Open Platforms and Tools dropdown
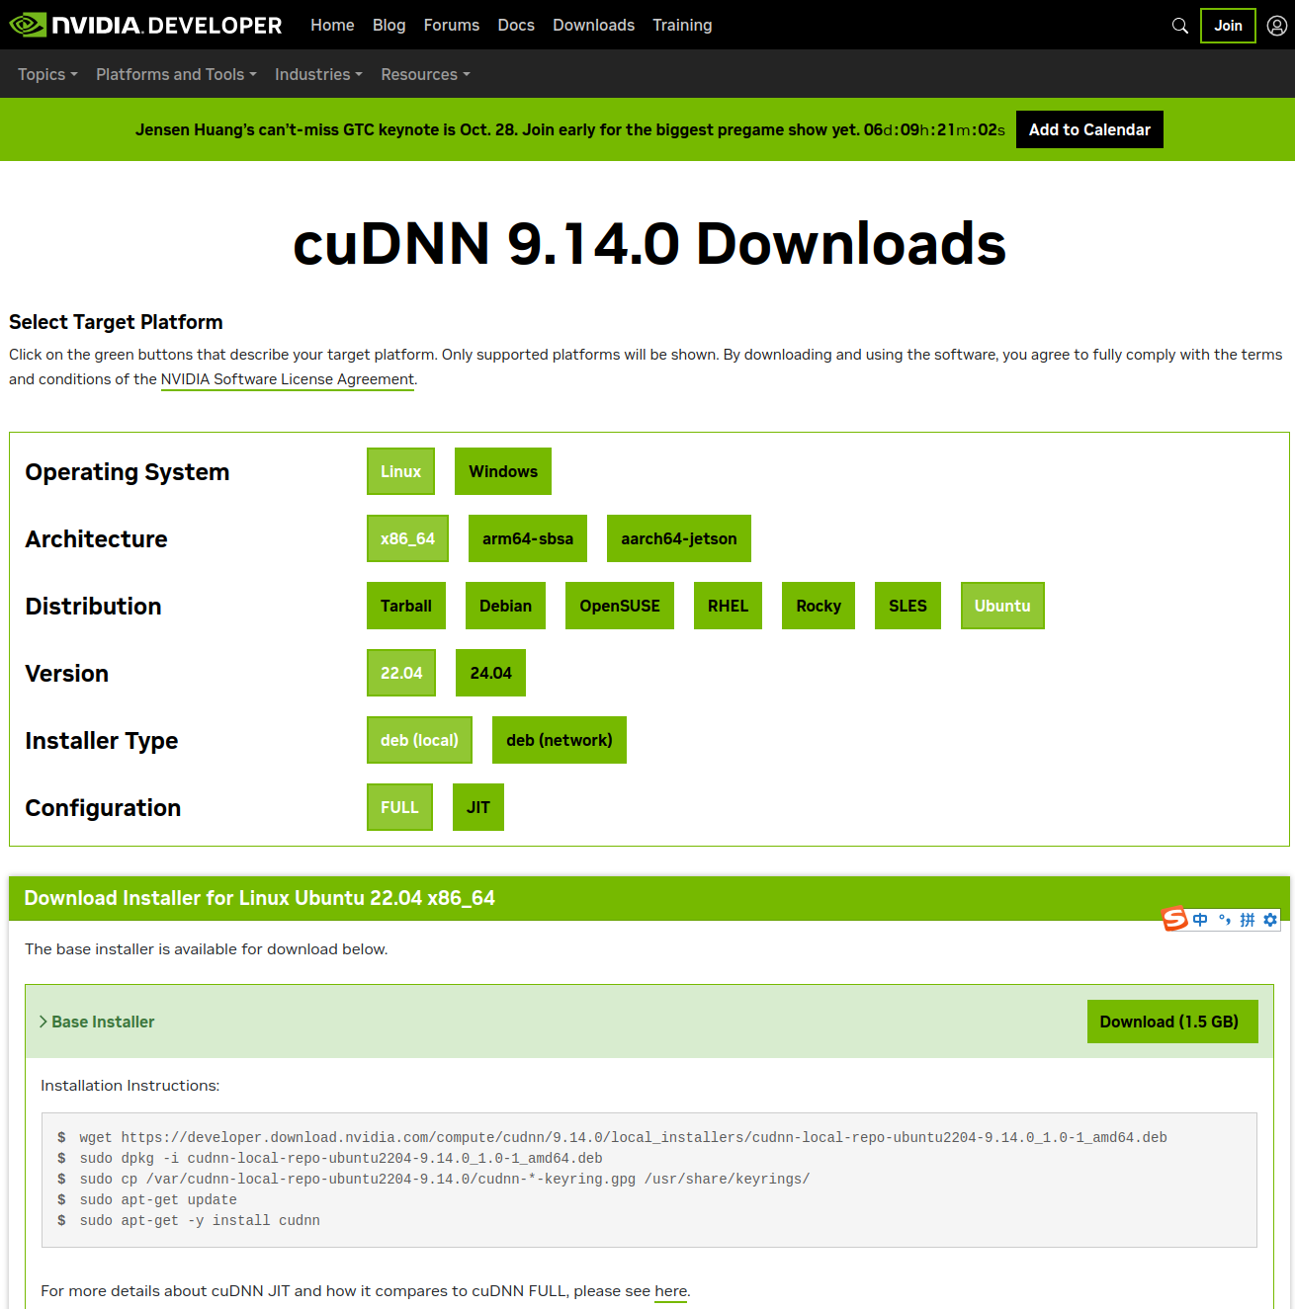The height and width of the screenshot is (1309, 1295). coord(176,74)
